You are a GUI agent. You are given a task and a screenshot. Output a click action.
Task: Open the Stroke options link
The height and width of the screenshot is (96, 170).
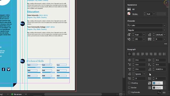pos(135,14)
